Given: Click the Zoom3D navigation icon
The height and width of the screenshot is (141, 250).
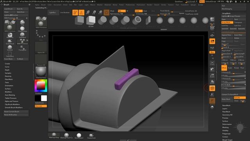Looking at the screenshot, I should tap(212, 76).
